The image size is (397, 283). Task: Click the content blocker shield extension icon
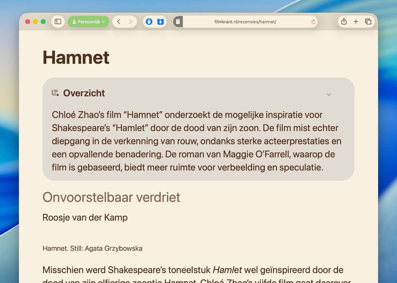tap(149, 22)
